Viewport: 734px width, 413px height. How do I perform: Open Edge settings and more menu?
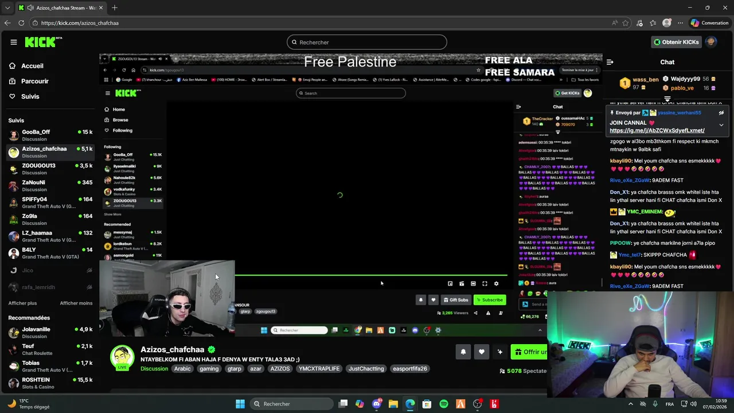[x=680, y=23]
